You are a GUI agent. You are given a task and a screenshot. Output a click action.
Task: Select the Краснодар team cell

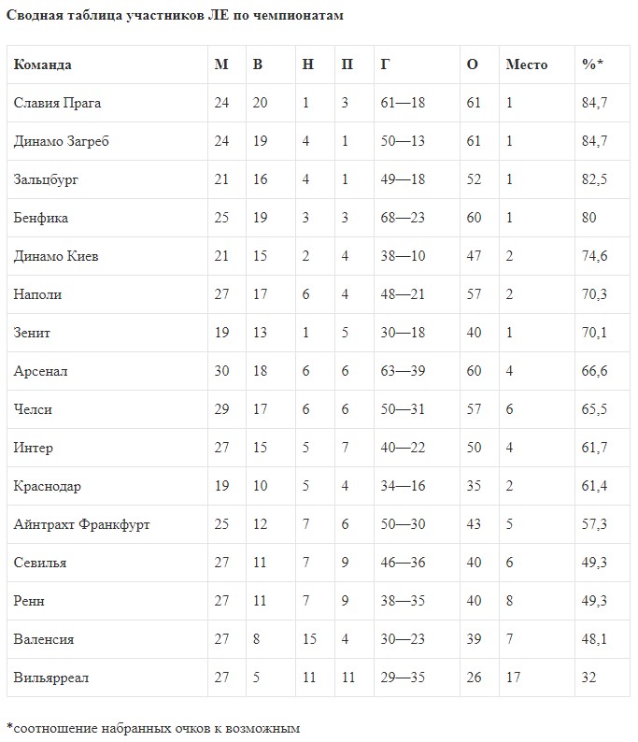pyautogui.click(x=48, y=486)
